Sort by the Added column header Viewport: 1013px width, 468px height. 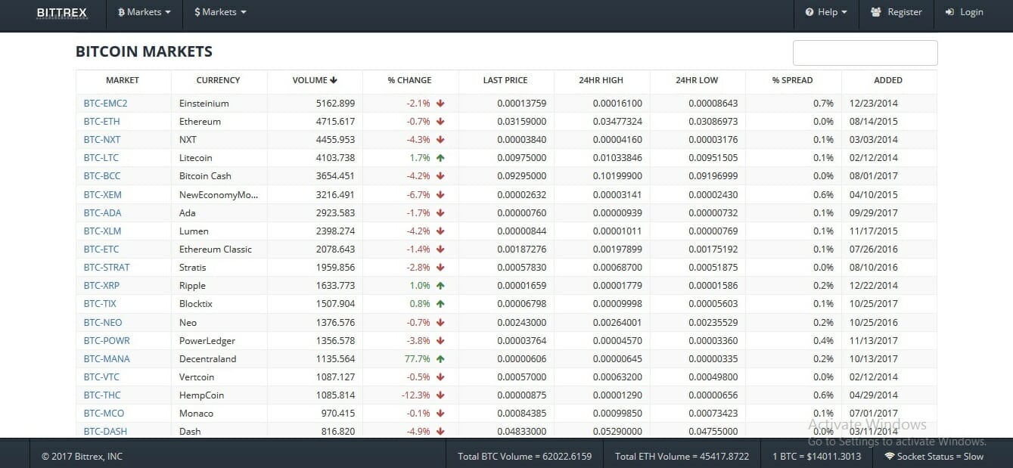[x=888, y=80]
